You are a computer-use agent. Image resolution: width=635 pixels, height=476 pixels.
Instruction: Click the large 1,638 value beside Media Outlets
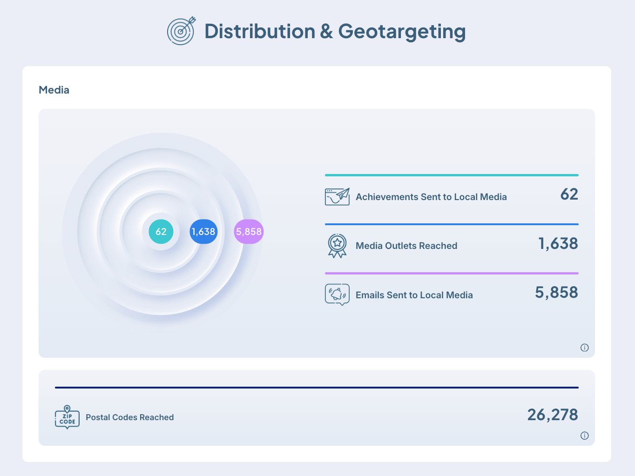558,243
